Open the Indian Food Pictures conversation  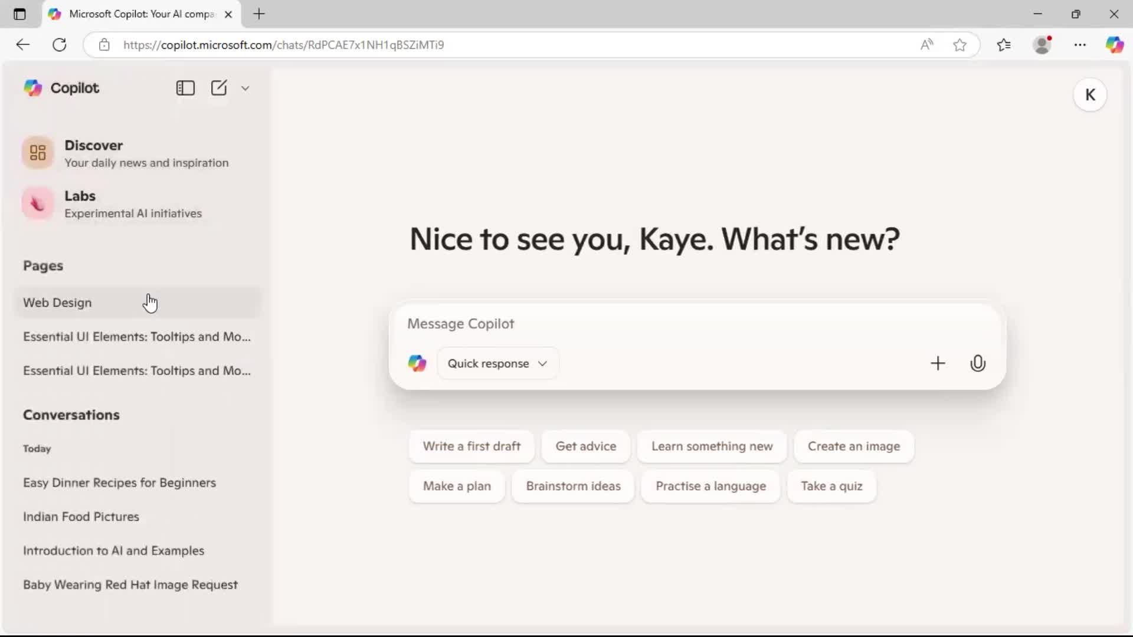81,517
